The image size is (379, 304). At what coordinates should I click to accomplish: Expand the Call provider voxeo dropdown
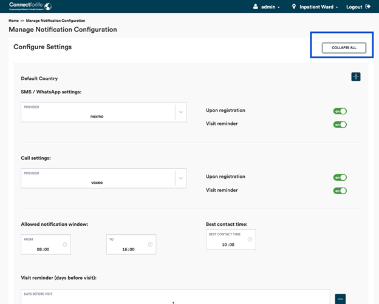pyautogui.click(x=180, y=178)
